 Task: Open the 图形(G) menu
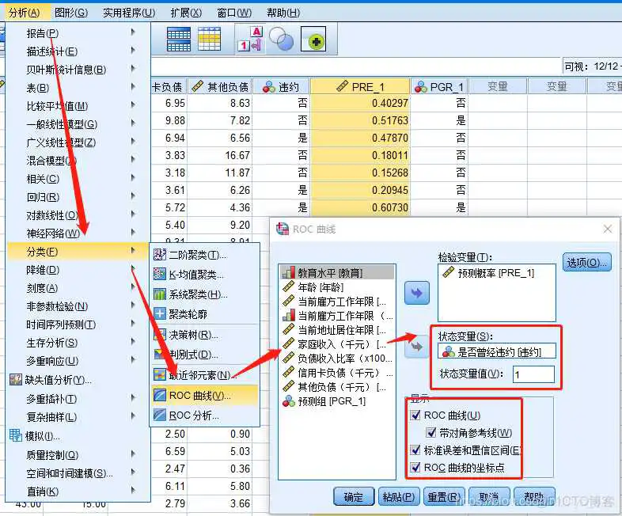71,13
